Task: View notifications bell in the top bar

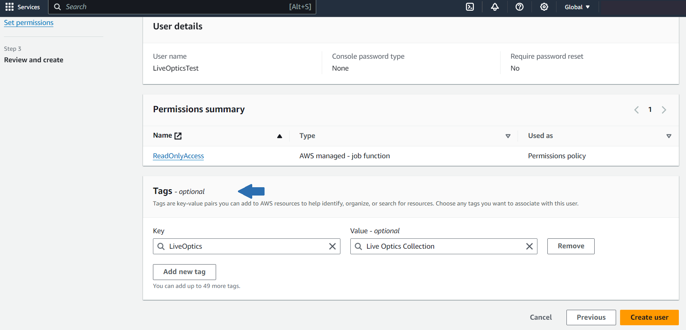Action: (495, 7)
